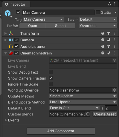Disable the CinemachineBrain component checkbox
The image size is (119, 137).
pos(16,53)
